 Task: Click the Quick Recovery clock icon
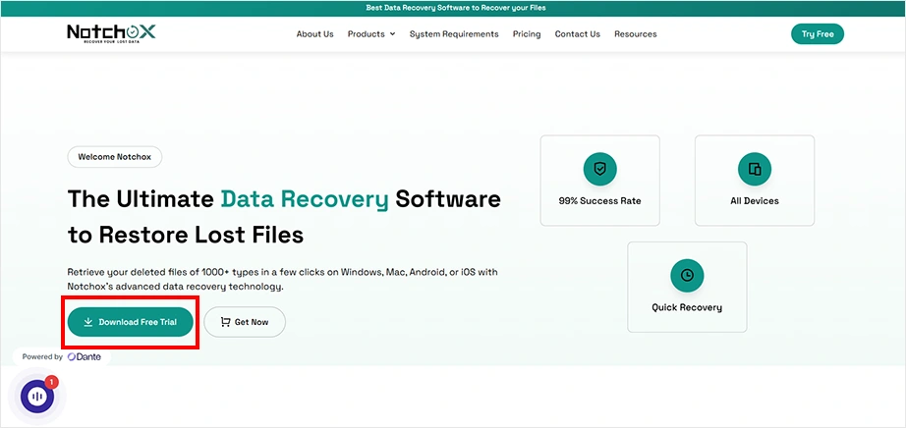[x=687, y=276]
